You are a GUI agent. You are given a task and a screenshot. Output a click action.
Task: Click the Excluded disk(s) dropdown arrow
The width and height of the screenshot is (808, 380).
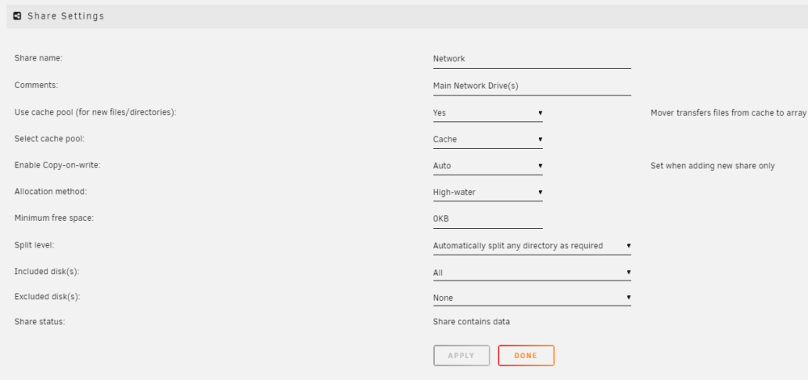point(629,297)
